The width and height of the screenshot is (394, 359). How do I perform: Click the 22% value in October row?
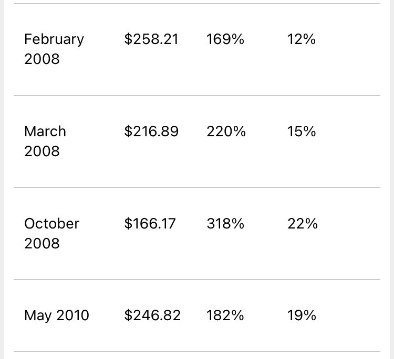click(303, 223)
